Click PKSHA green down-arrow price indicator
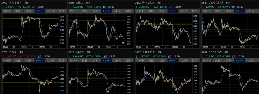 pyautogui.click(x=3, y=7)
